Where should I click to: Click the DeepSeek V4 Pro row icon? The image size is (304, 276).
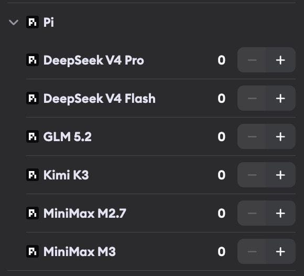tap(32, 60)
